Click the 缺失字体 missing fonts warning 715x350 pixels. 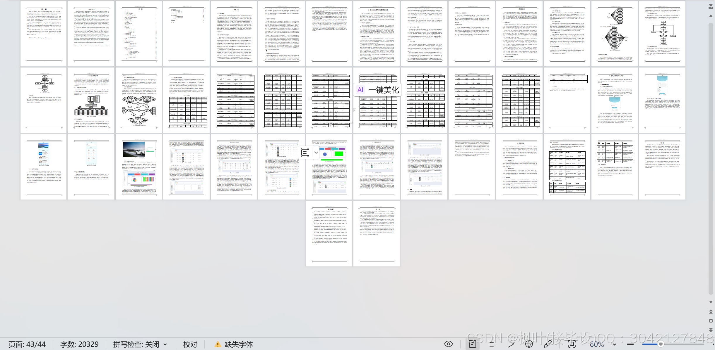(x=234, y=344)
